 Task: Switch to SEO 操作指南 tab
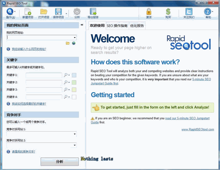point(117,26)
